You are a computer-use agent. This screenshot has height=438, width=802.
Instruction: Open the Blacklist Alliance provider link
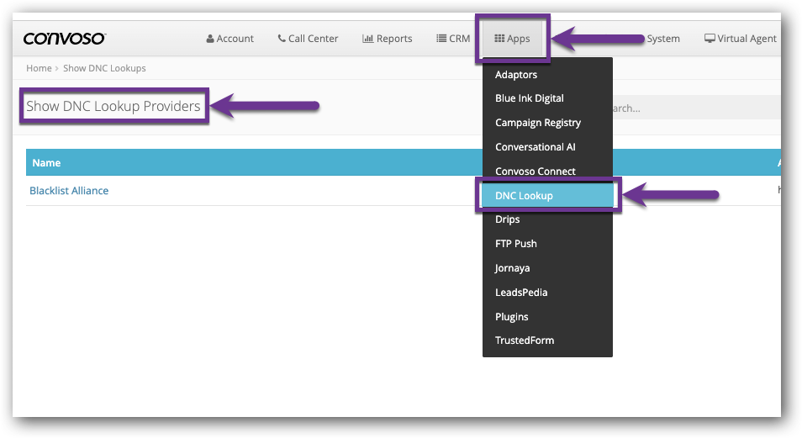(69, 190)
